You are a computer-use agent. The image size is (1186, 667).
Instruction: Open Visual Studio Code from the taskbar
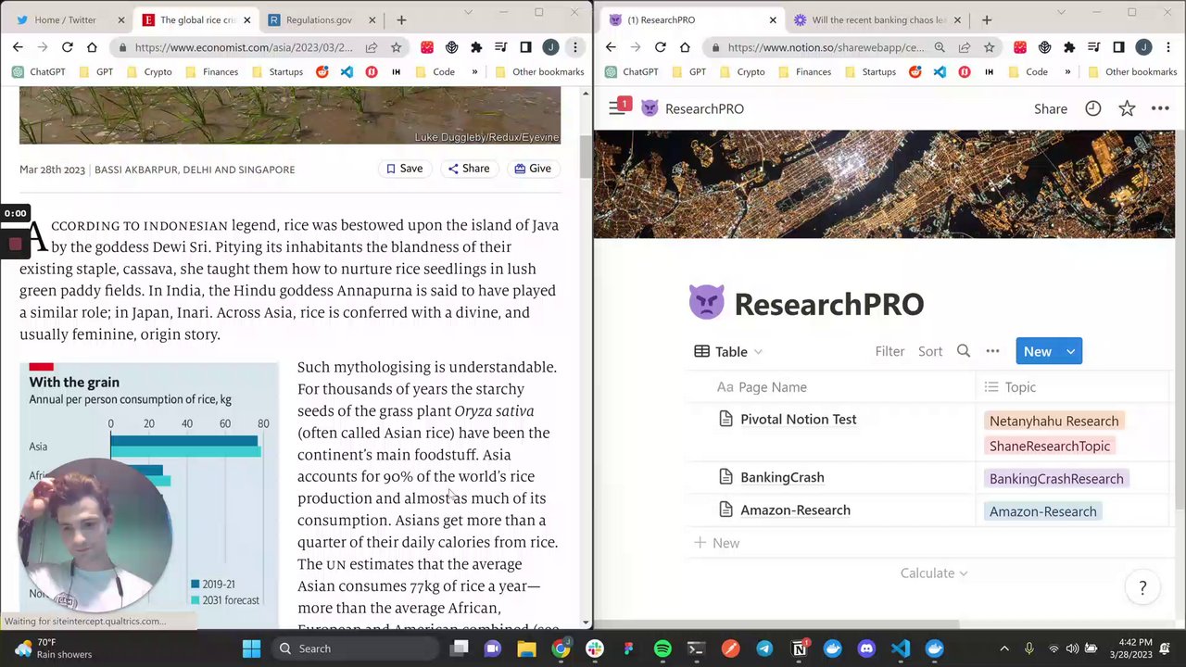coord(901,648)
